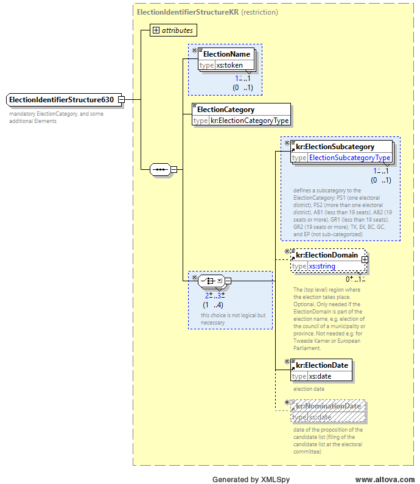Viewport: 420px width, 484px height.
Task: Select the ElectionIdentifierStructure630 root node
Action: click(64, 100)
